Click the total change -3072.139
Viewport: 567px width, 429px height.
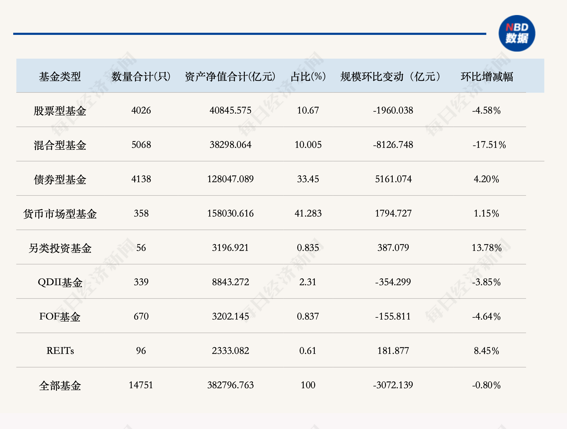393,385
